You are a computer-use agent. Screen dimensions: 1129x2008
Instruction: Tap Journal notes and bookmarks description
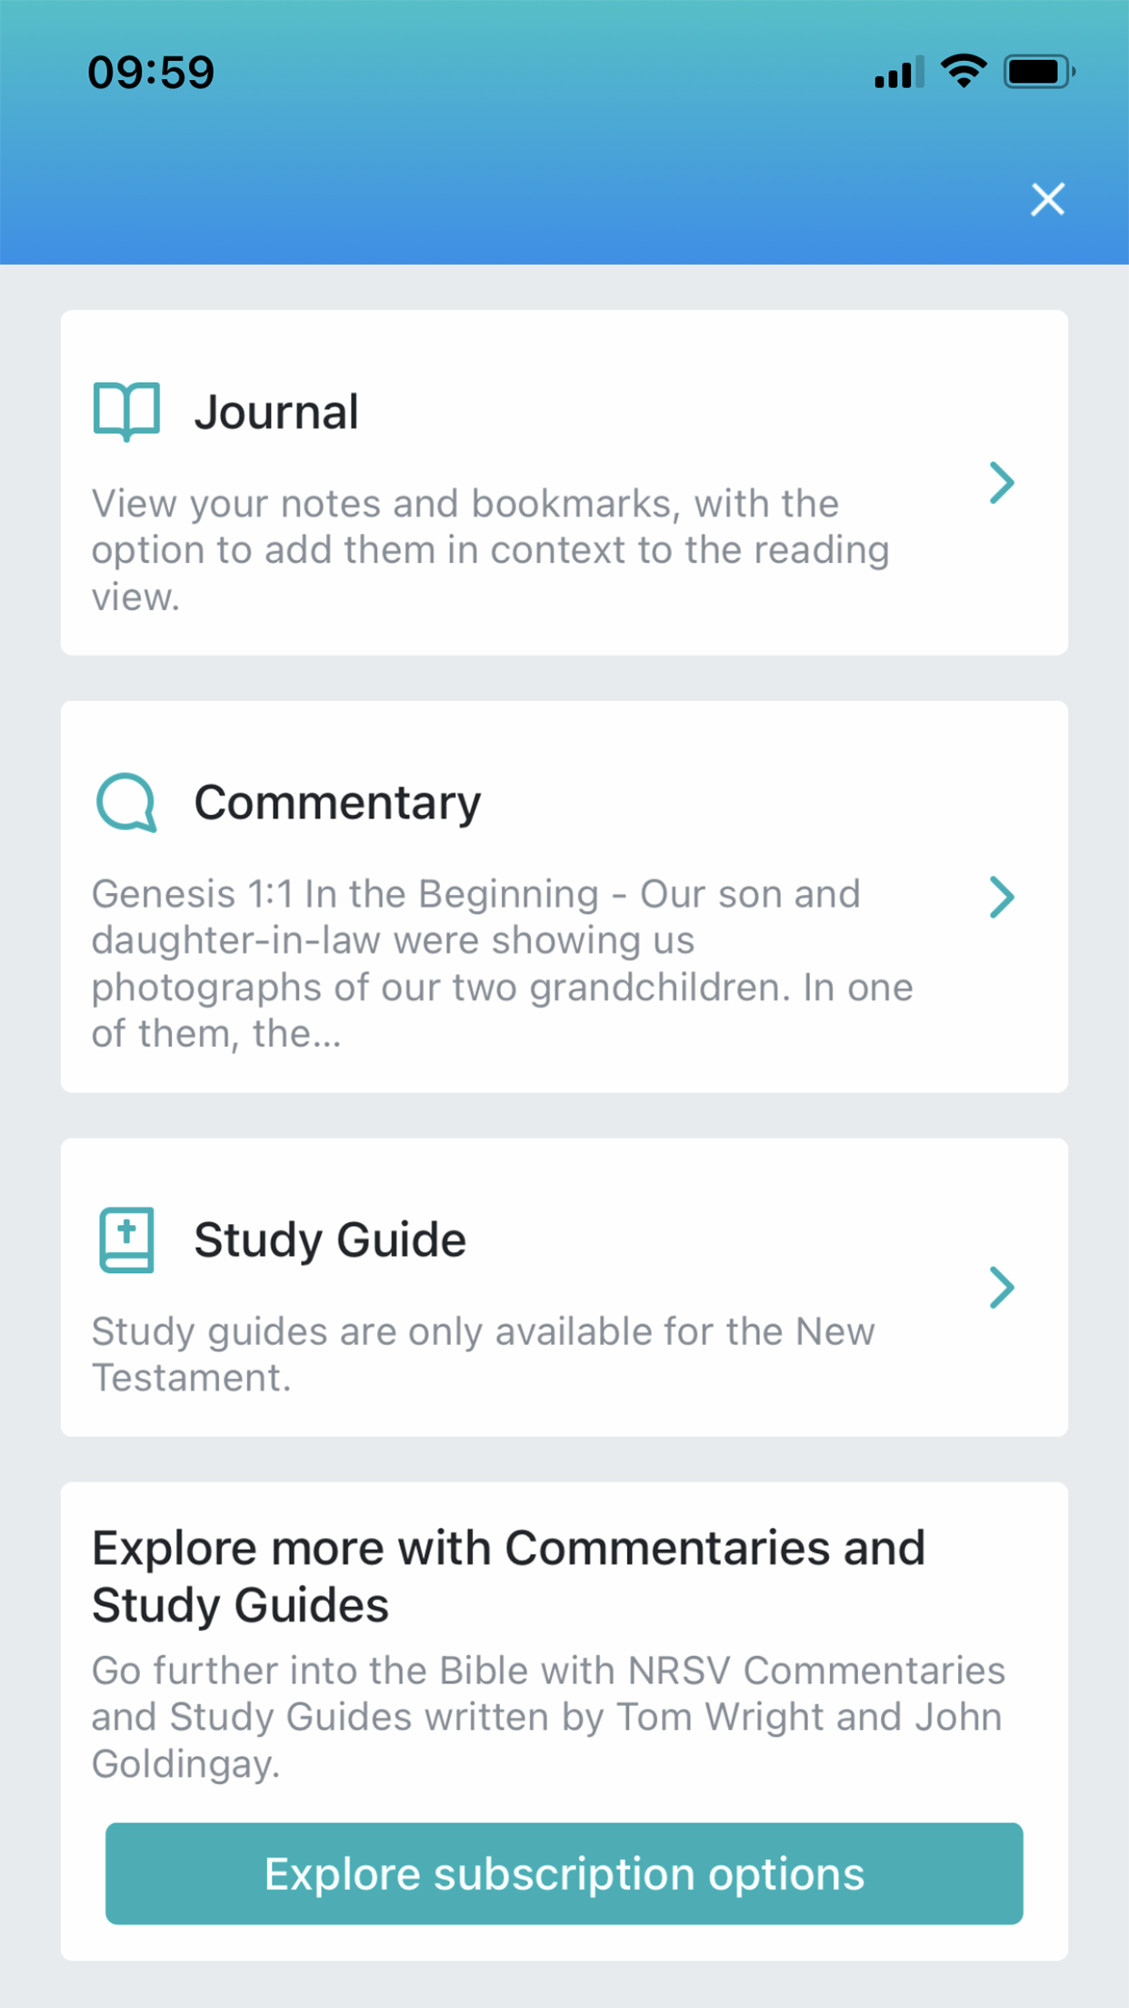click(x=491, y=550)
